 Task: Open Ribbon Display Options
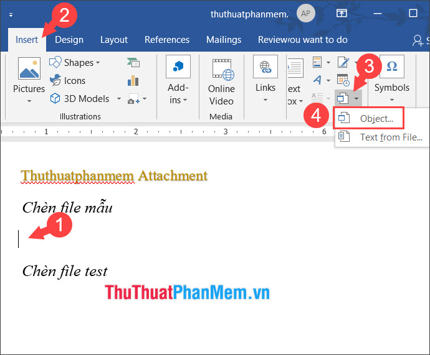coord(342,13)
